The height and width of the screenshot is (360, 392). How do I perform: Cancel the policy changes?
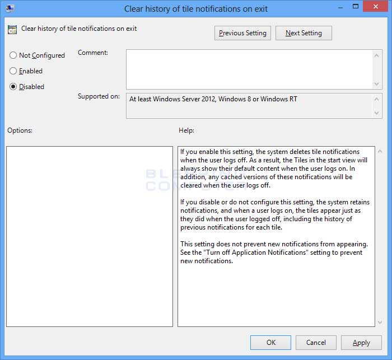coord(316,343)
